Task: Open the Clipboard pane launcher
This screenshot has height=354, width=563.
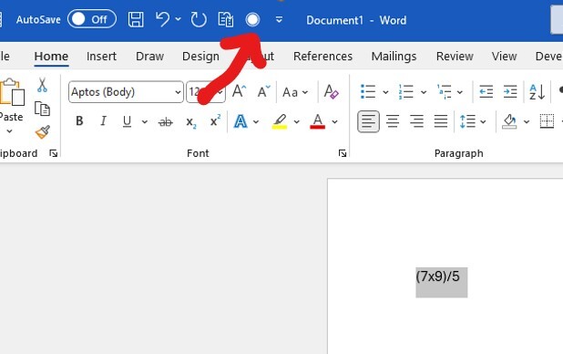Action: coord(54,153)
